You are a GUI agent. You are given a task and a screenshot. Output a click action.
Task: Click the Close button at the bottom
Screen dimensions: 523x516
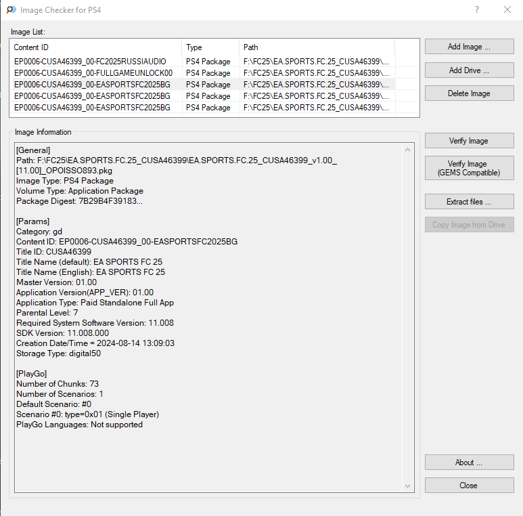pos(469,486)
